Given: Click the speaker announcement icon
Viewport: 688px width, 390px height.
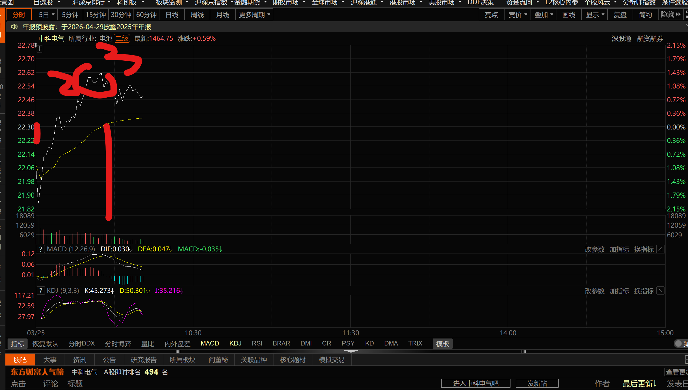Looking at the screenshot, I should [14, 27].
